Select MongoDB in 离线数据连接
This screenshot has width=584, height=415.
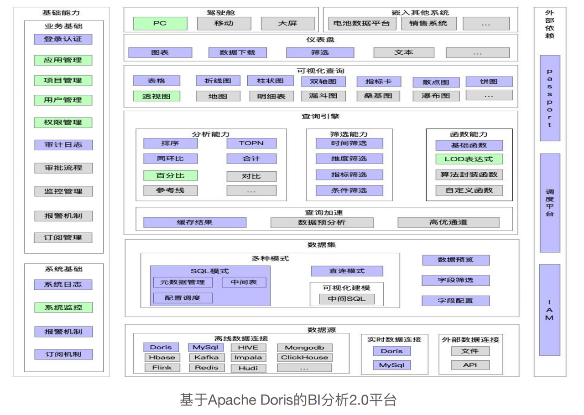tap(304, 347)
